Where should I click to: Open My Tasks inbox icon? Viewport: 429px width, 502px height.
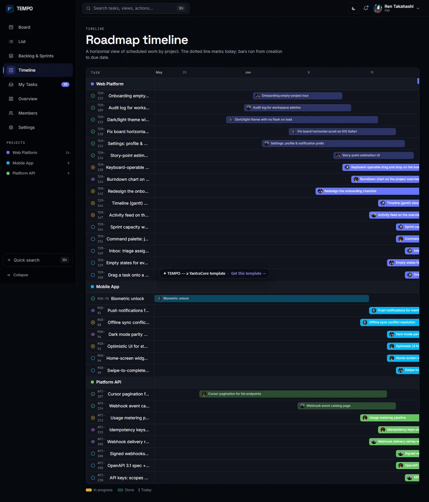tap(11, 84)
